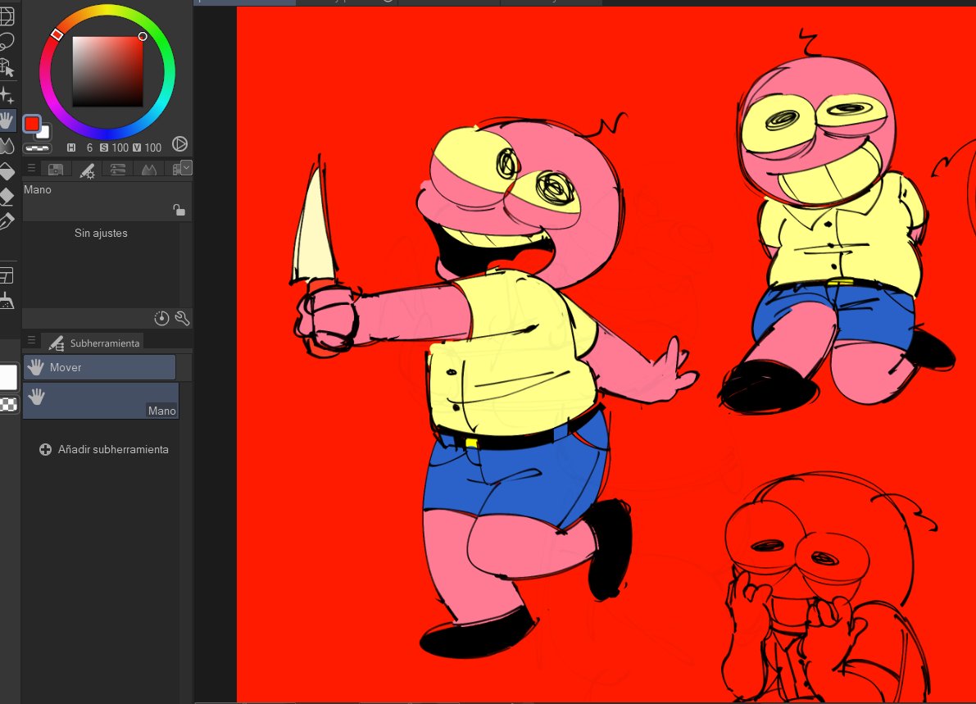
Task: Switch color space with the circled arrow button
Action: tap(180, 144)
